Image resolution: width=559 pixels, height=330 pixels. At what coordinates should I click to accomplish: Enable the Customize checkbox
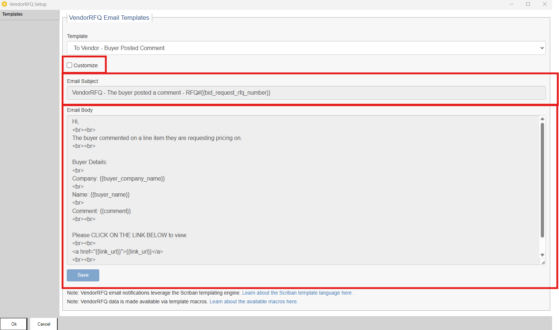point(69,65)
